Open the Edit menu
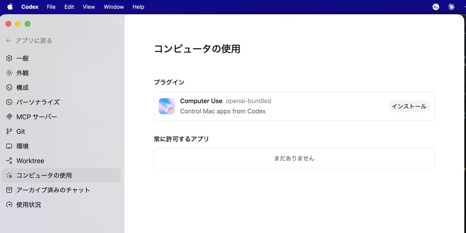This screenshot has height=233, width=466. [x=69, y=7]
